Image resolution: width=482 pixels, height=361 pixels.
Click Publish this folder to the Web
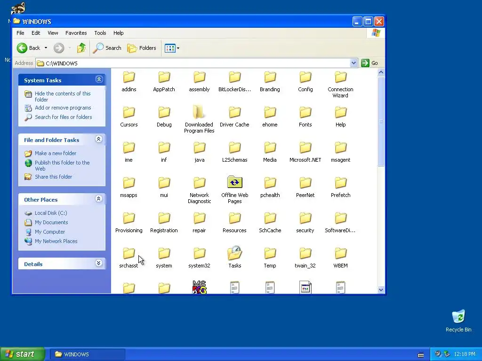(62, 165)
